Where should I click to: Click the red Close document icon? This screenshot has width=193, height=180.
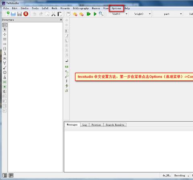point(26,14)
